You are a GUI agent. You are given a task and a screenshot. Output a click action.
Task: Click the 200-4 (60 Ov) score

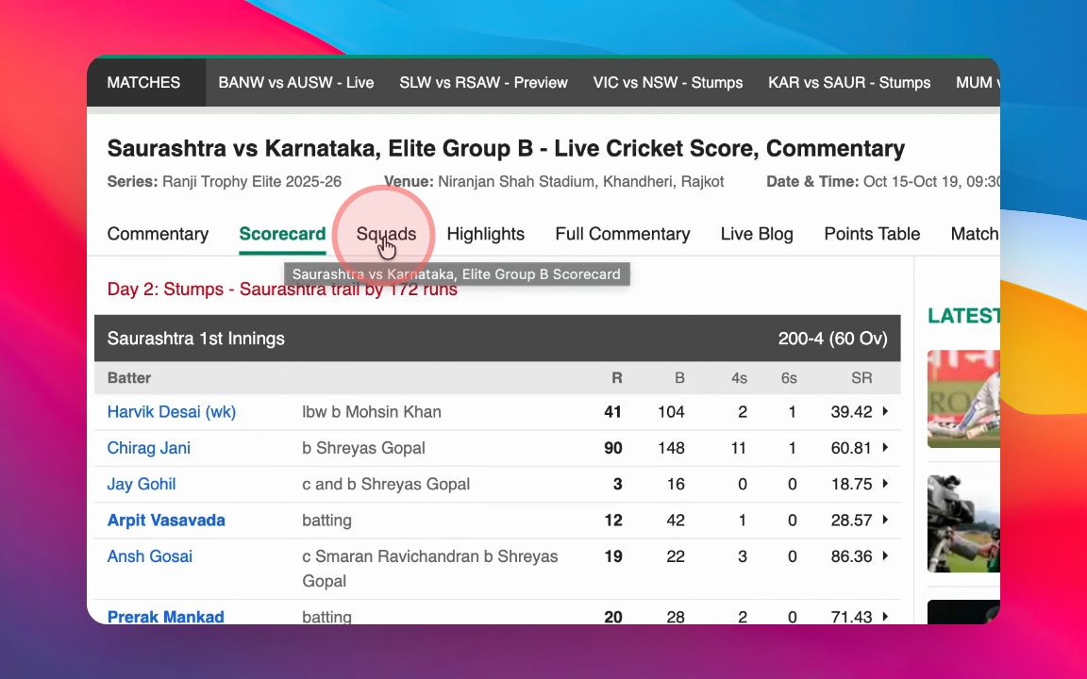coord(832,339)
